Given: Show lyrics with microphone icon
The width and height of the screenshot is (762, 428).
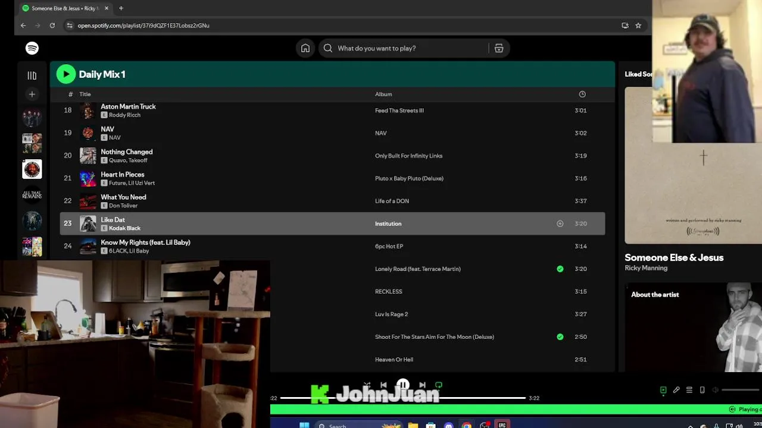Looking at the screenshot, I should 676,390.
